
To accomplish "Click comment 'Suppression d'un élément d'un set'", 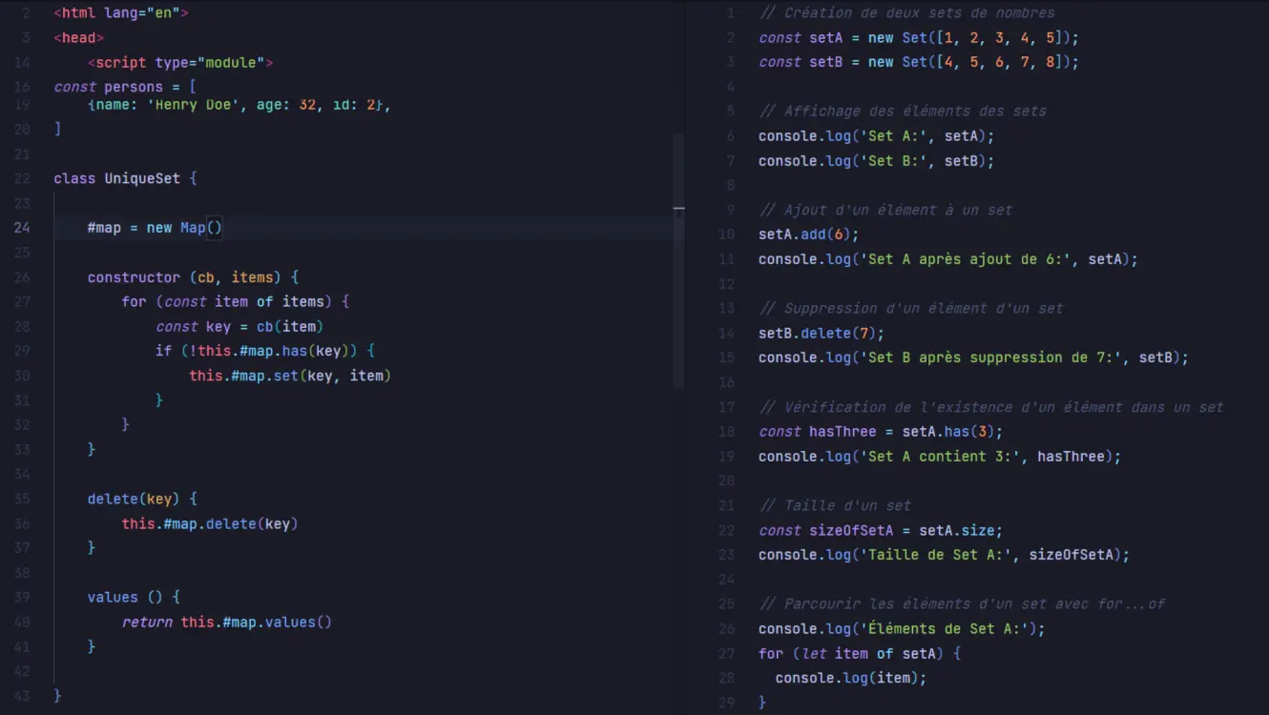I will pos(911,309).
